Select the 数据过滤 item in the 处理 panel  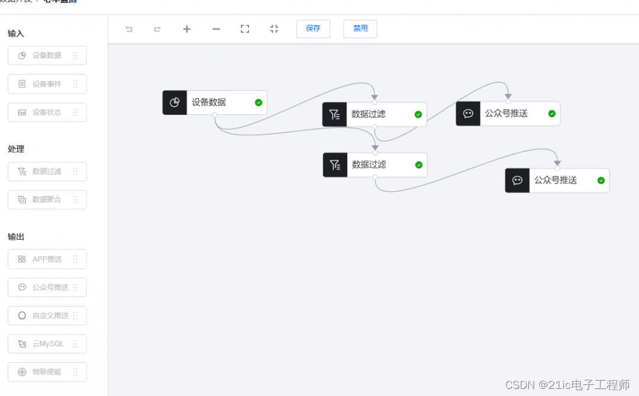click(x=47, y=171)
